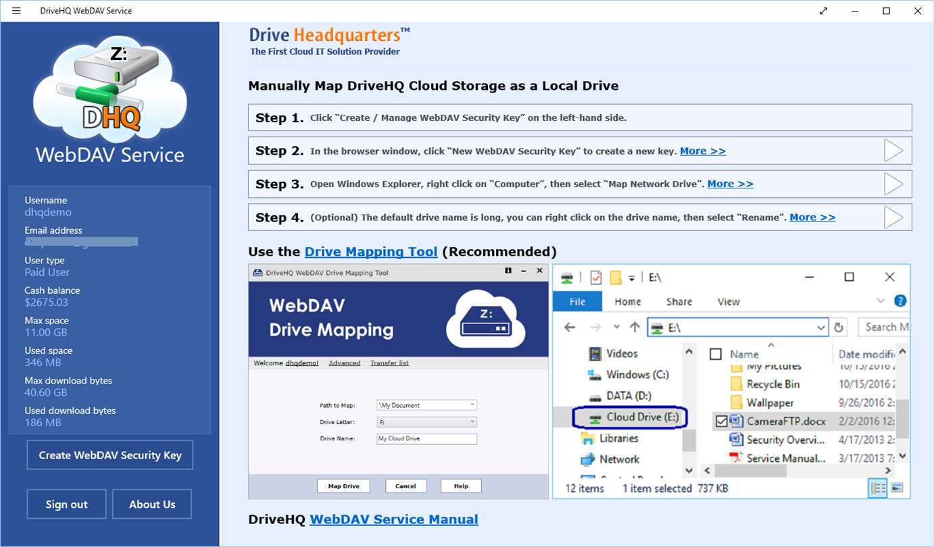Click the large icons view icon in Explorer status bar

(898, 488)
